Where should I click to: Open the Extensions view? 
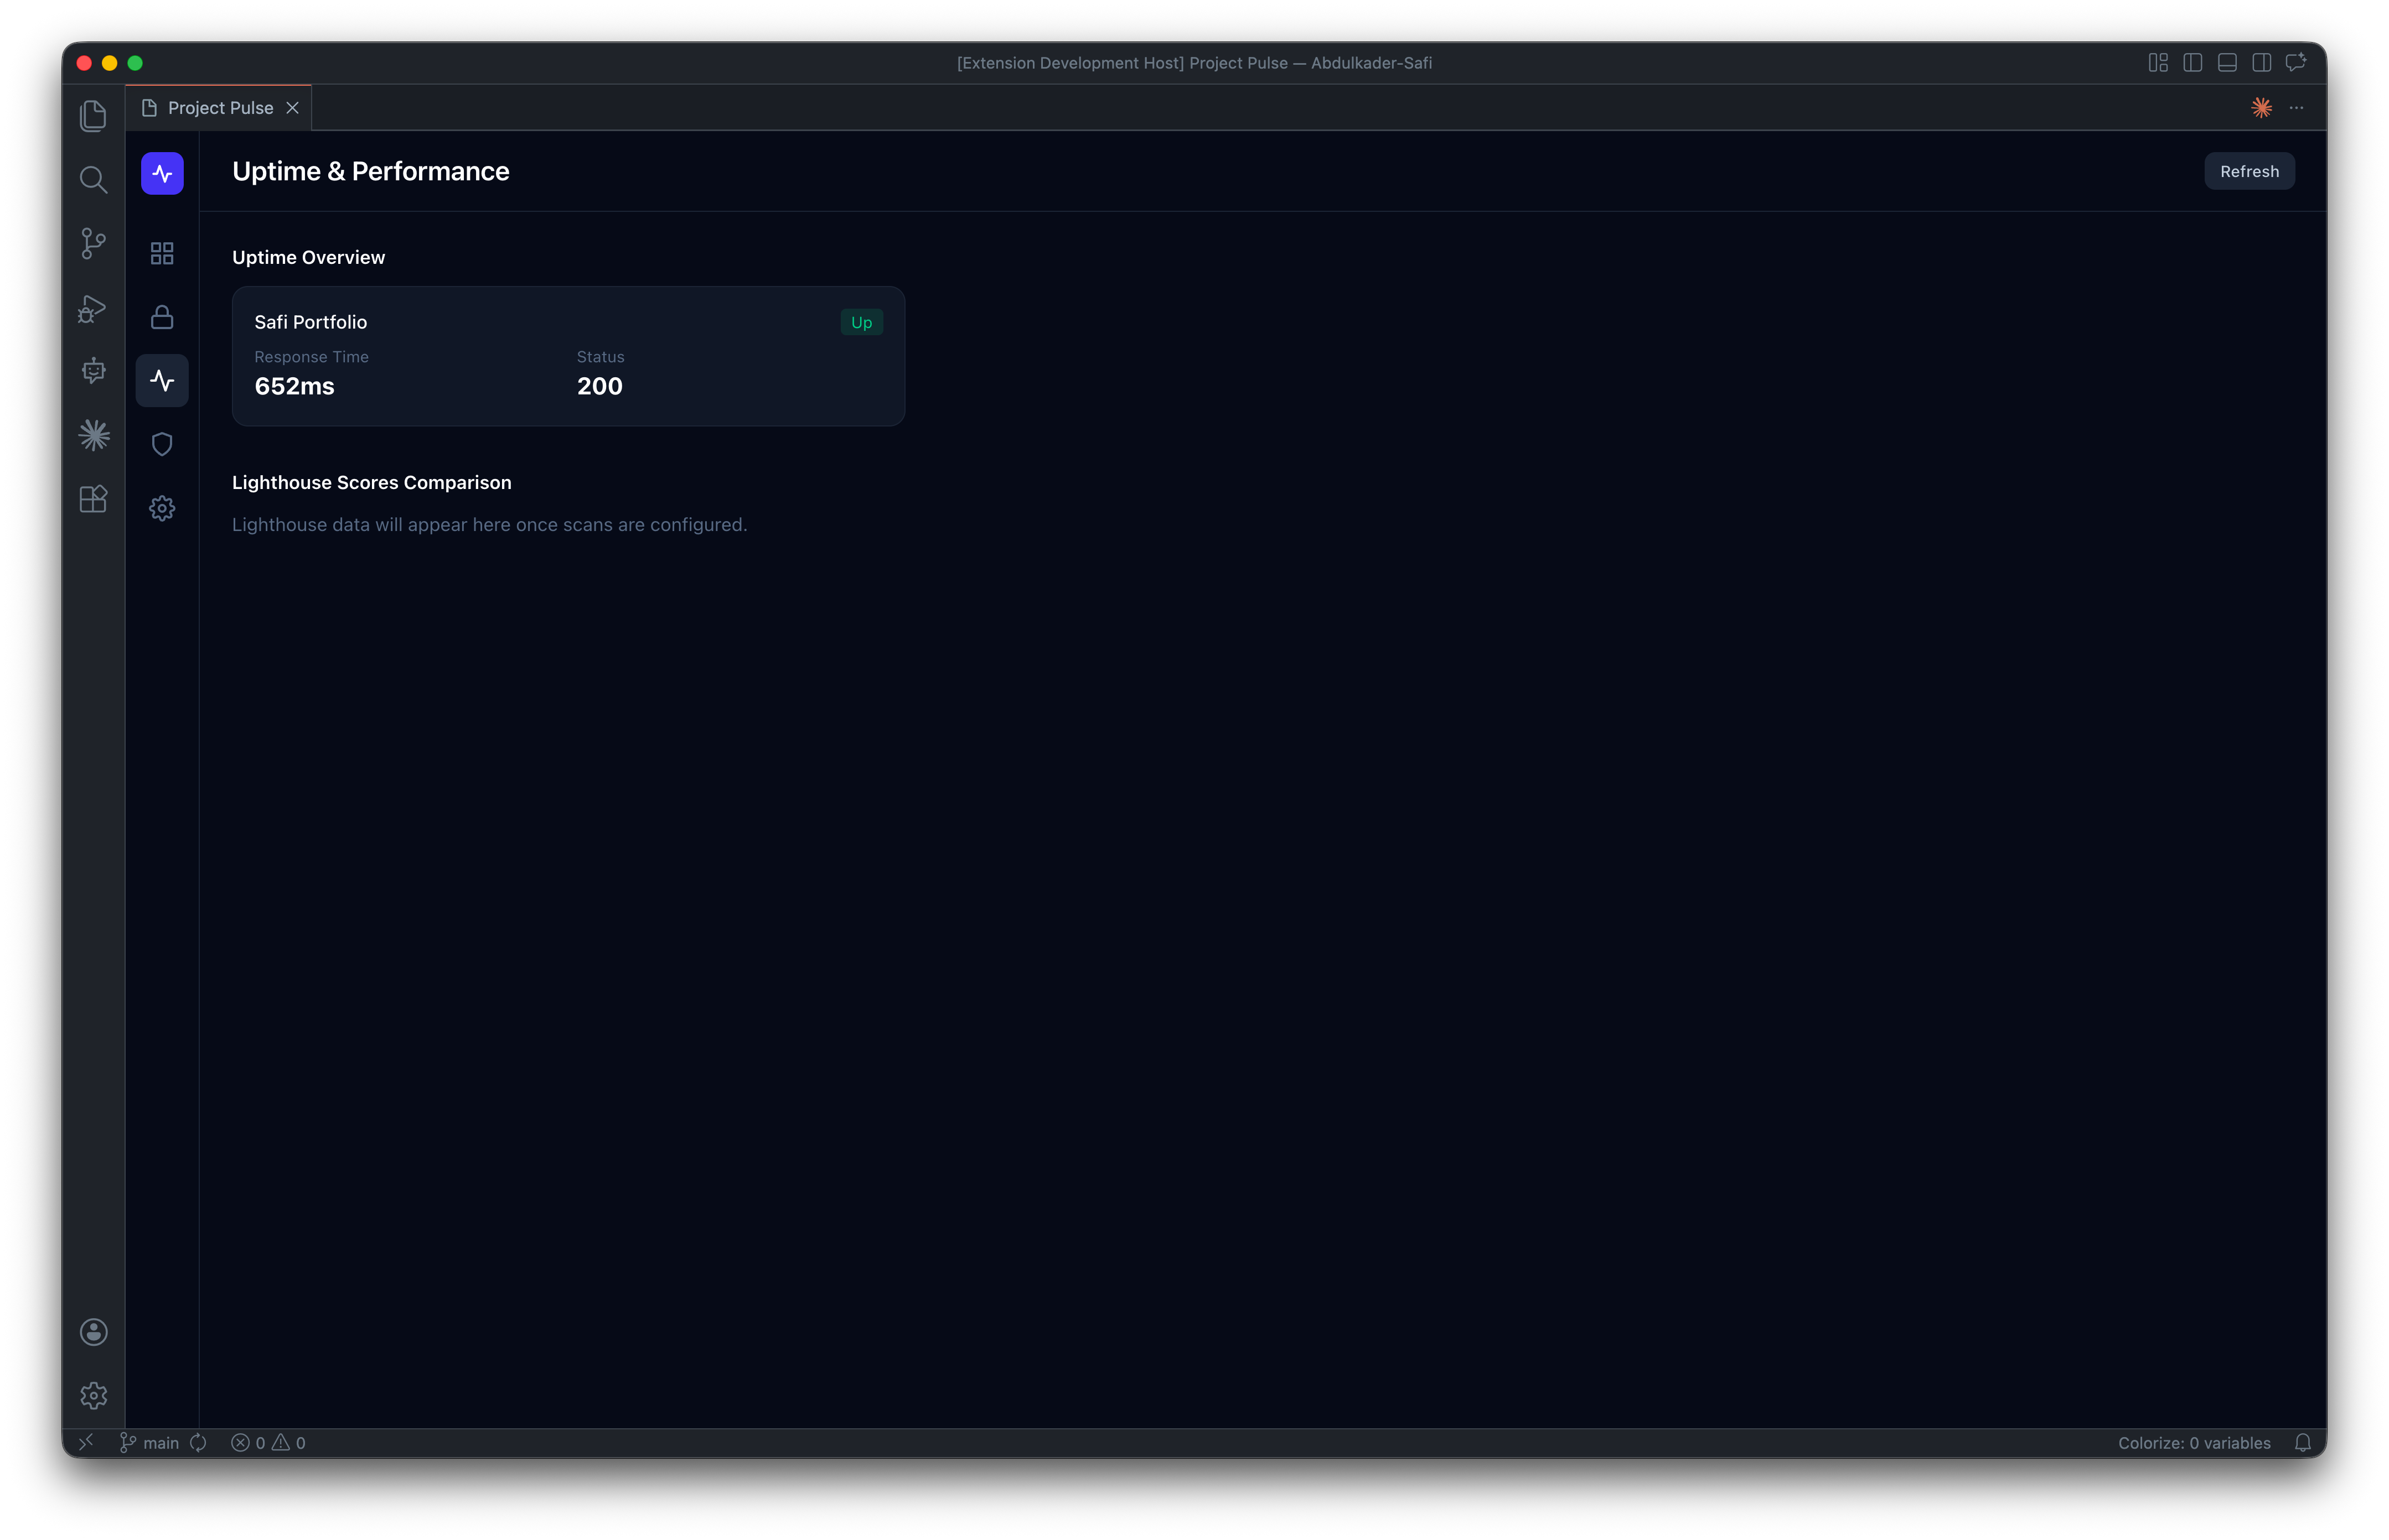[93, 499]
